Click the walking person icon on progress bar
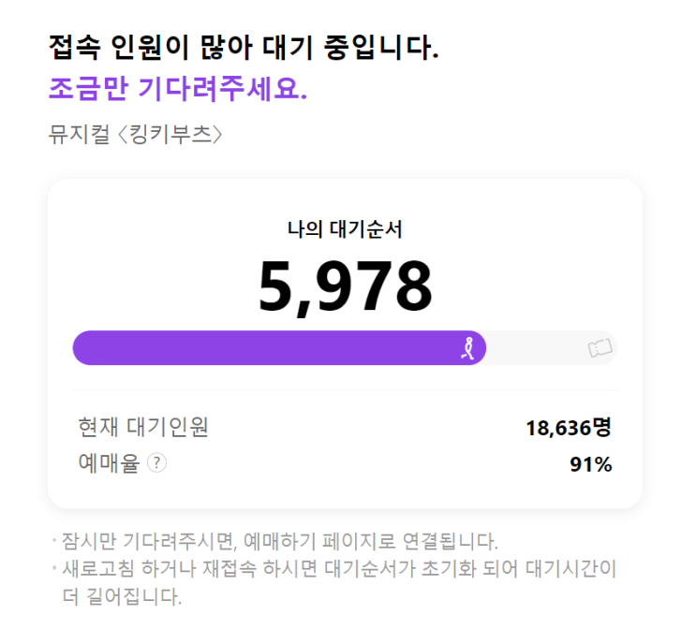 click(x=468, y=348)
